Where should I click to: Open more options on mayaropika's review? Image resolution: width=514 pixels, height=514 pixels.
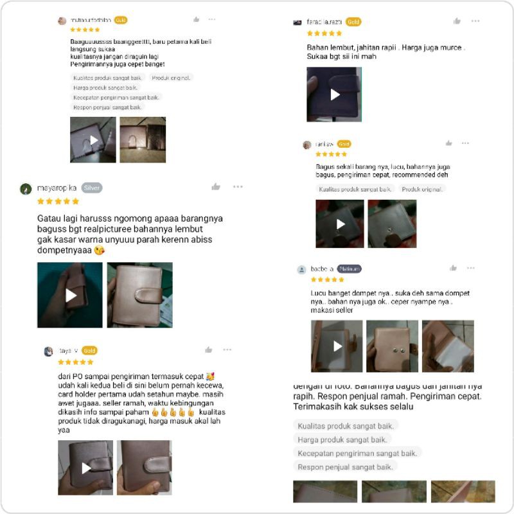pos(238,186)
